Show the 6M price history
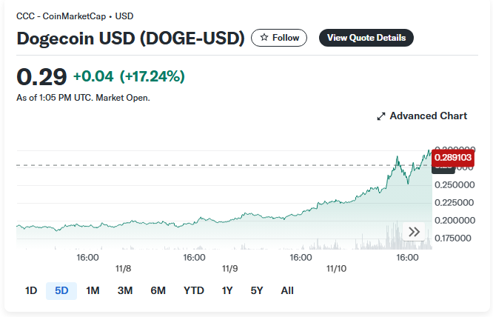The image size is (493, 317). (158, 291)
